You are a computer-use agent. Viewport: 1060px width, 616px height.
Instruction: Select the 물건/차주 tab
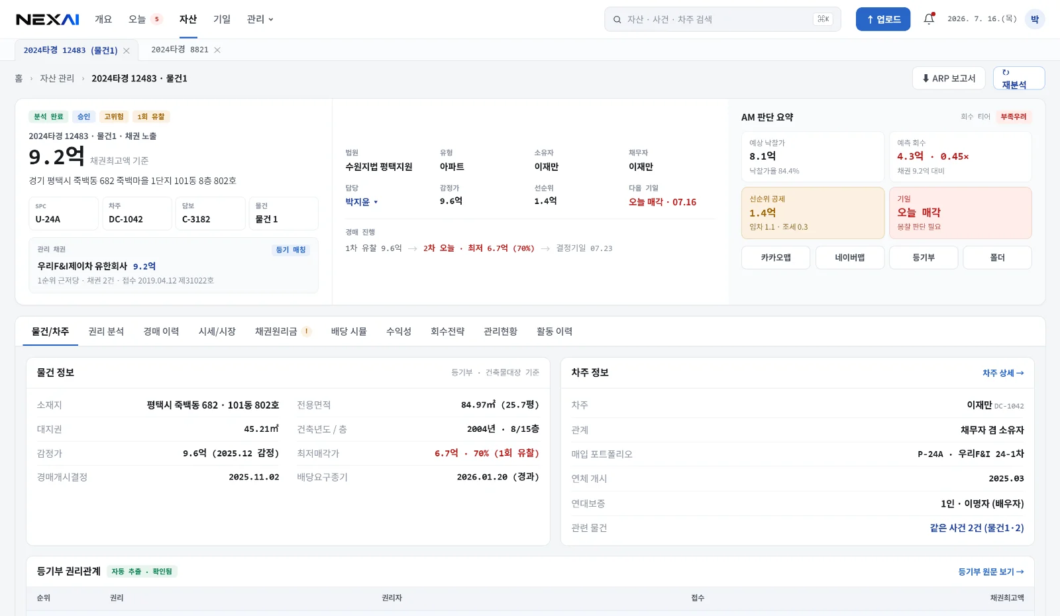click(50, 331)
